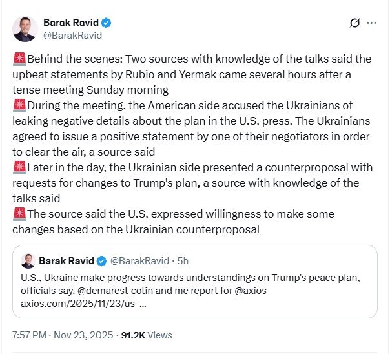390x354 pixels.
Task: Click the siren emoji before "Behind the scenes"
Action: click(19, 59)
